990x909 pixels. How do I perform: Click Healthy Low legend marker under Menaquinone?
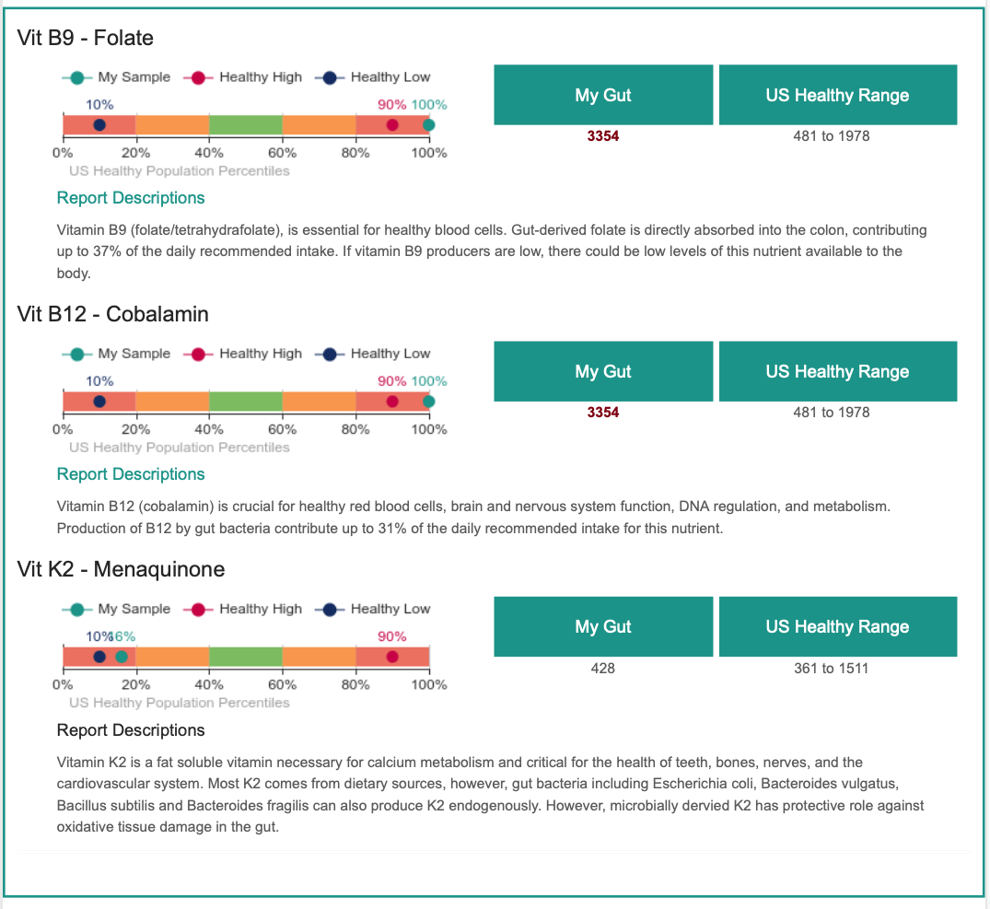(x=330, y=610)
